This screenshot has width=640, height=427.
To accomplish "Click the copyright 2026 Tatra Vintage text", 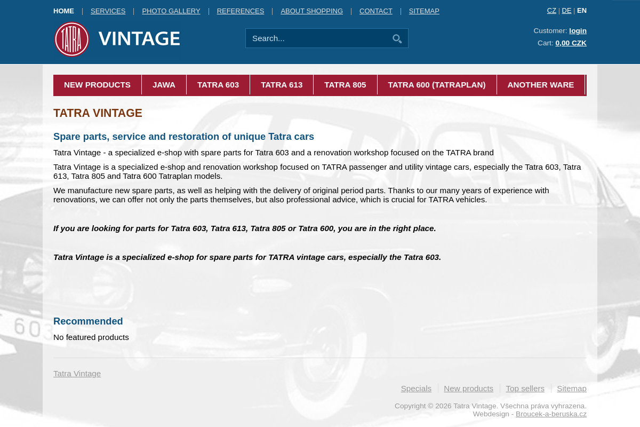I will coord(491,406).
